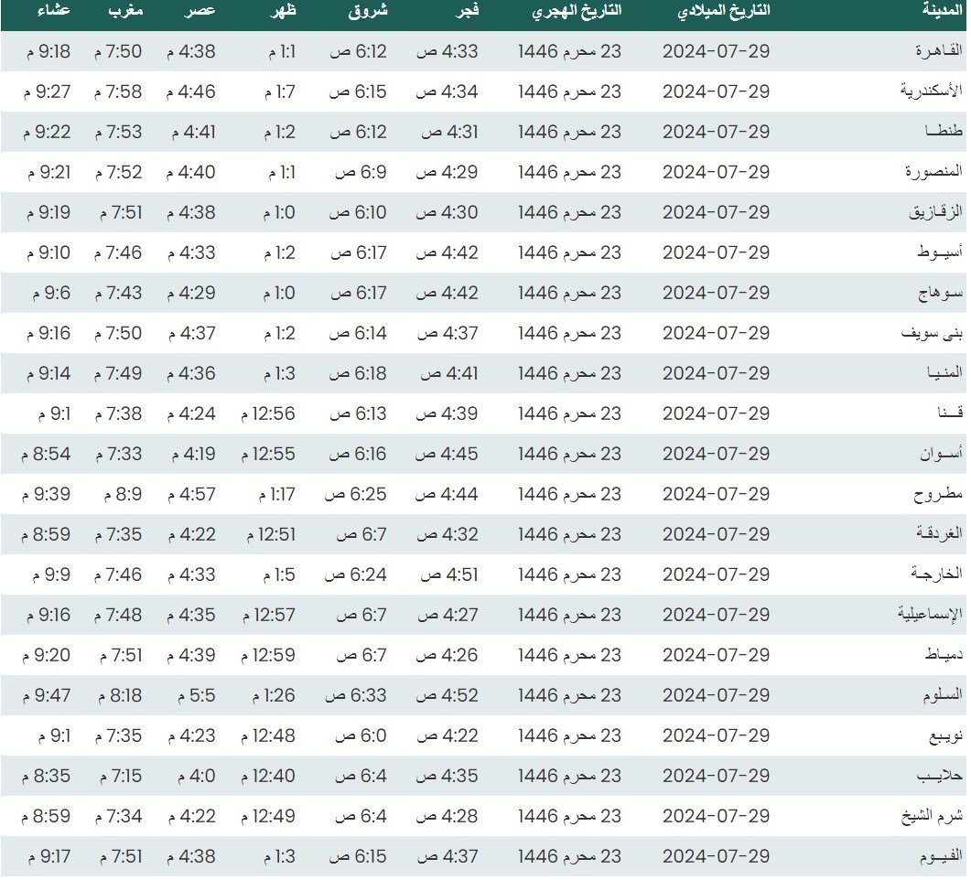This screenshot has height=880, width=971.
Task: Select the شروق column header
Action: (368, 11)
